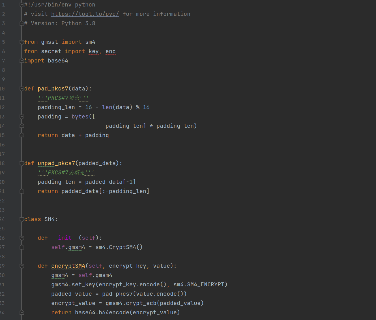This screenshot has height=320, width=376.
Task: Click 'CryptSM4' in the __init__ body
Action: pos(122,247)
